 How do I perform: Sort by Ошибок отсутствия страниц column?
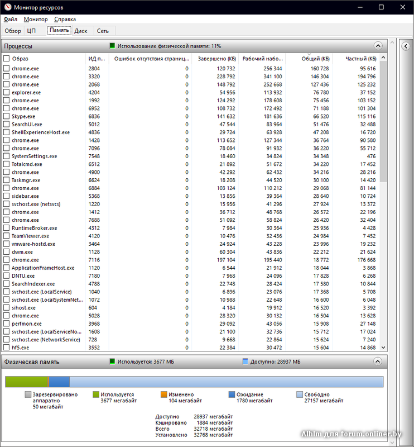coord(151,59)
